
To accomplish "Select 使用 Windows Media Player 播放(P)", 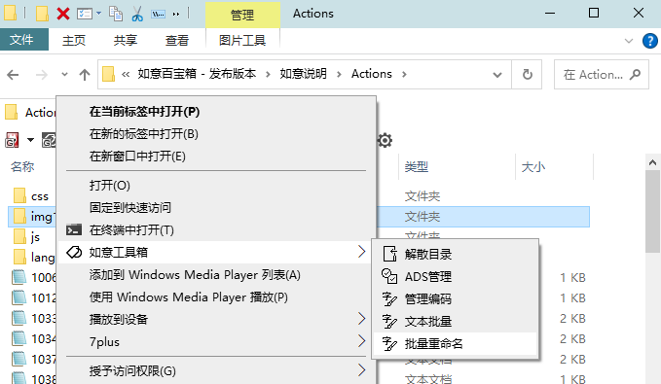I will [x=216, y=297].
